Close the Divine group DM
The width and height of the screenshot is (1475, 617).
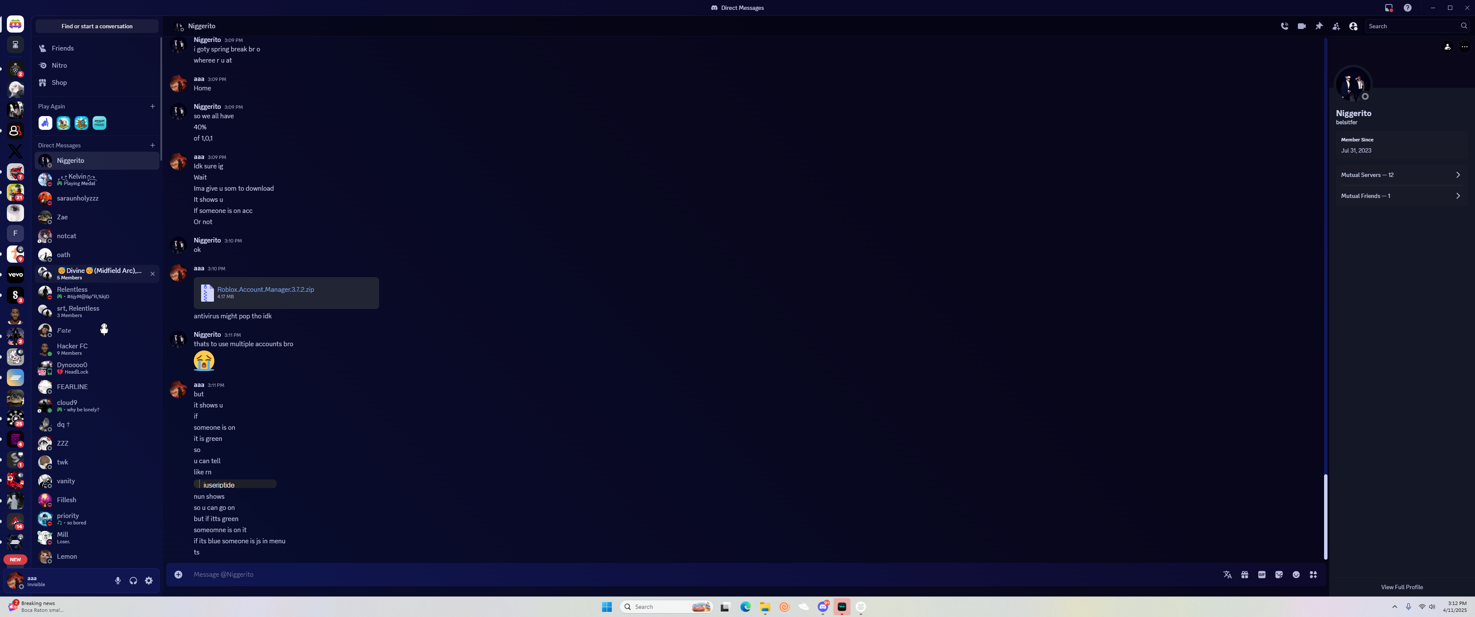[152, 274]
